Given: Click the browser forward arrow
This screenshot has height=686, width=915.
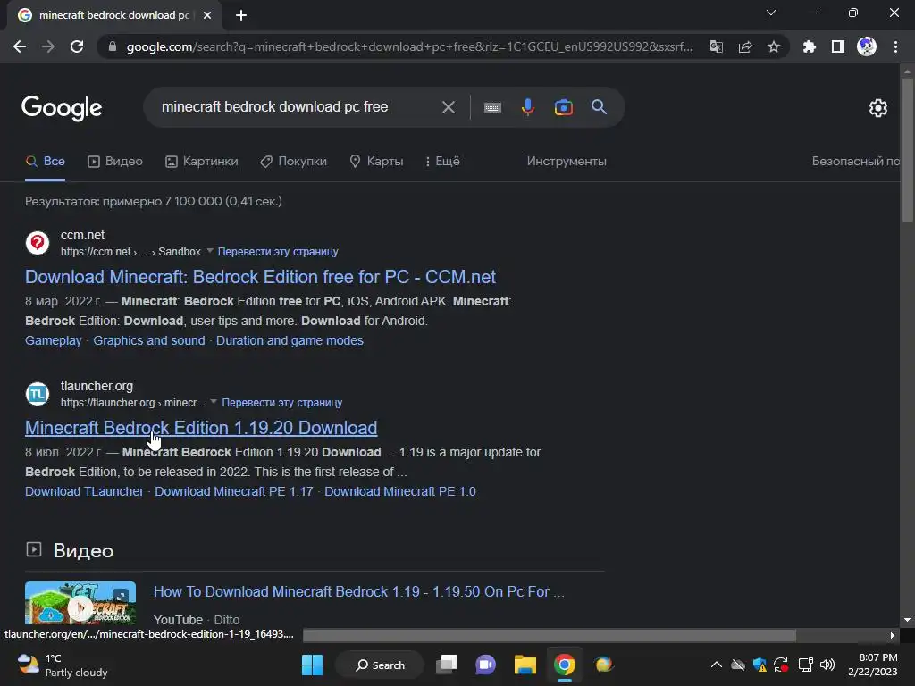Looking at the screenshot, I should pos(48,46).
